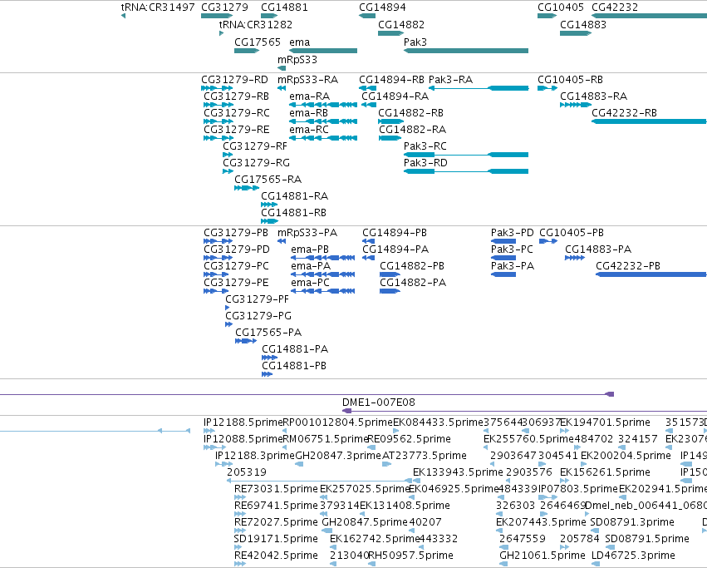Click the DME1-007E08 clone label
Viewport: 707px width, 568px height.
pos(378,403)
